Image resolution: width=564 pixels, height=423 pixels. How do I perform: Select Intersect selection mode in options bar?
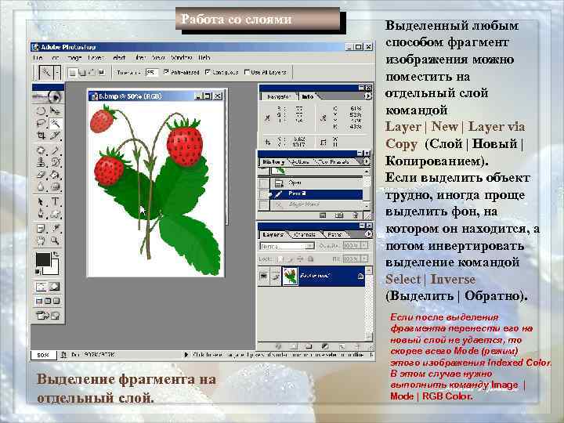(x=101, y=73)
